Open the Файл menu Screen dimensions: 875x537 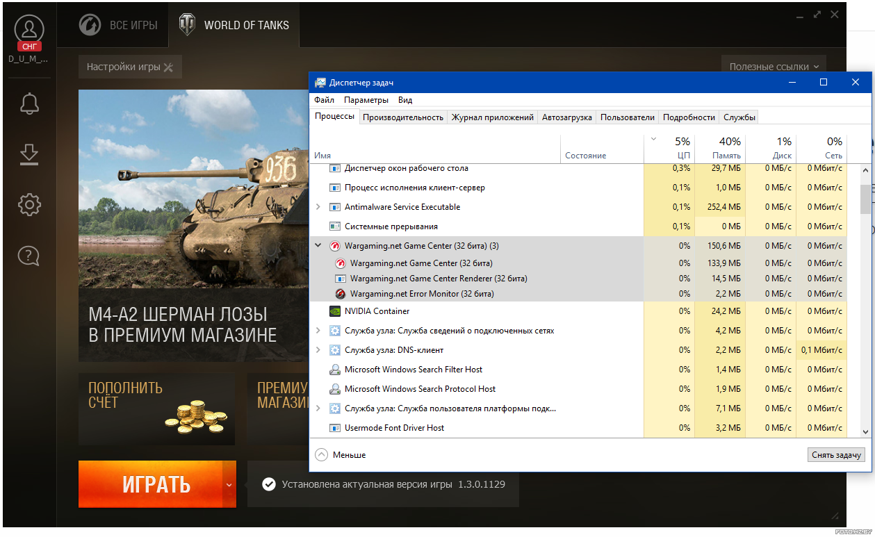click(x=324, y=100)
